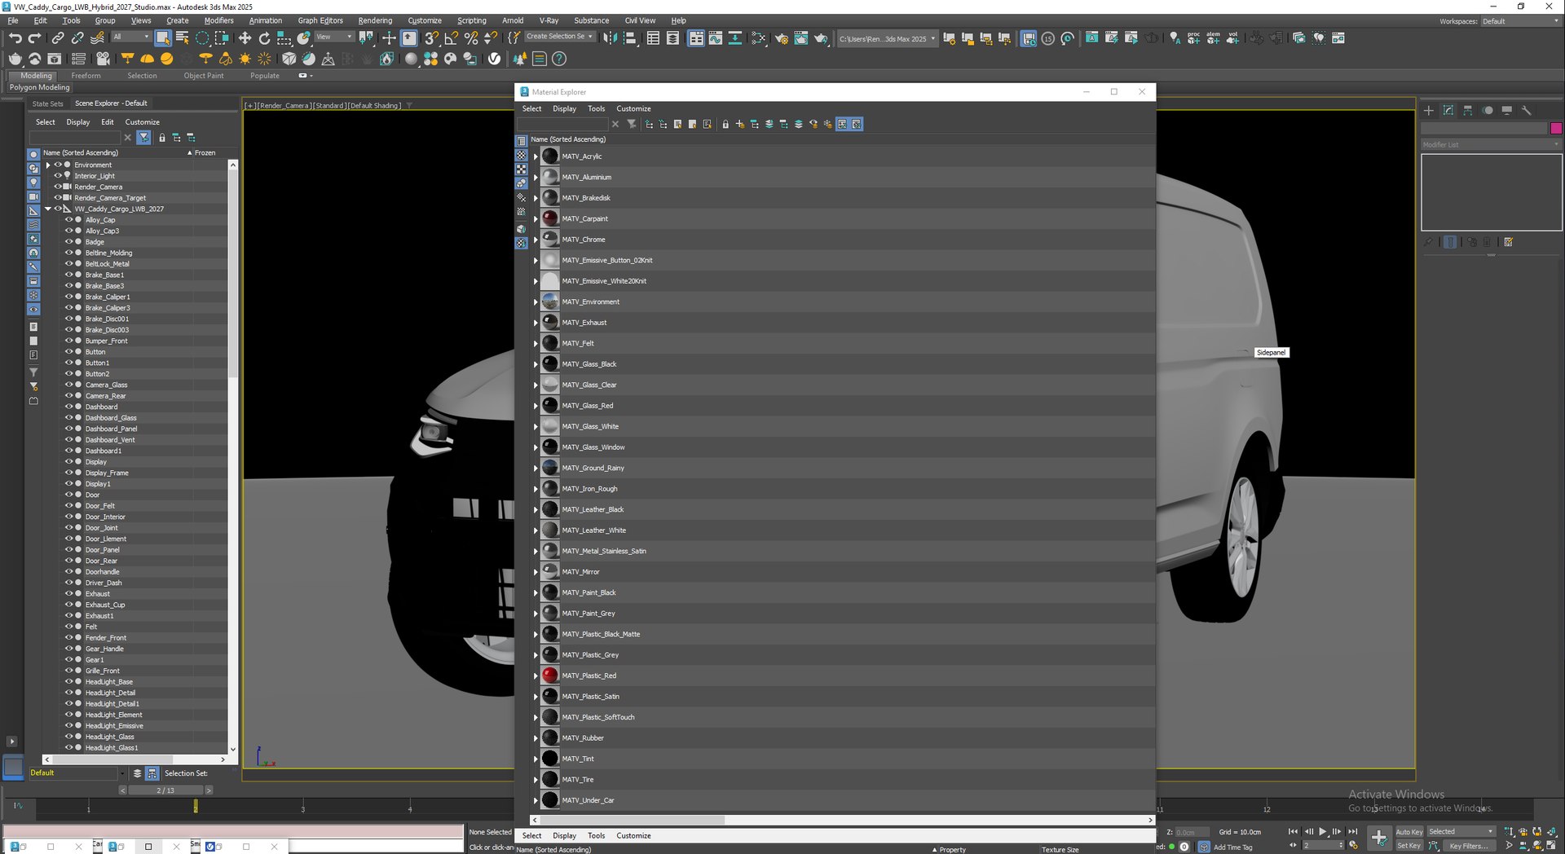Jump to the end of the animation
The width and height of the screenshot is (1565, 854).
click(1353, 832)
